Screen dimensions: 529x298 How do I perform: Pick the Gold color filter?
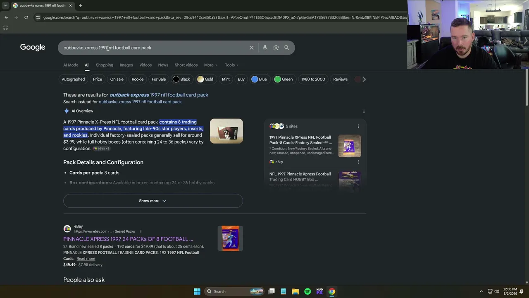pos(206,79)
